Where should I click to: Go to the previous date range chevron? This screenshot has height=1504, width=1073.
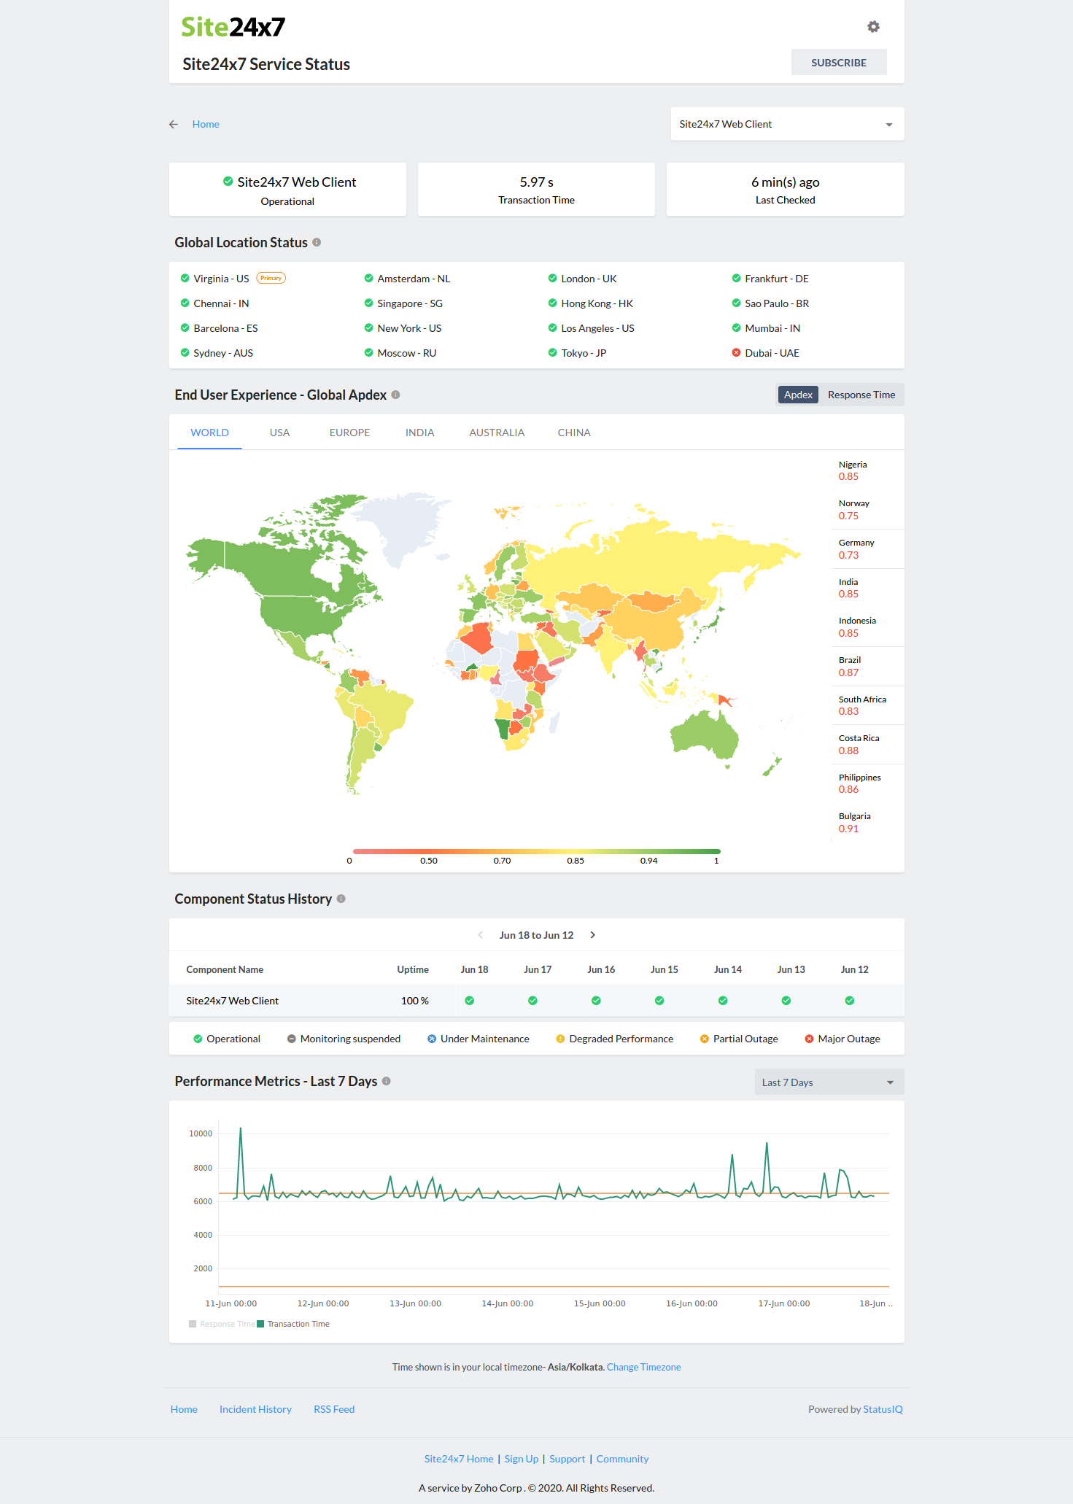(480, 935)
